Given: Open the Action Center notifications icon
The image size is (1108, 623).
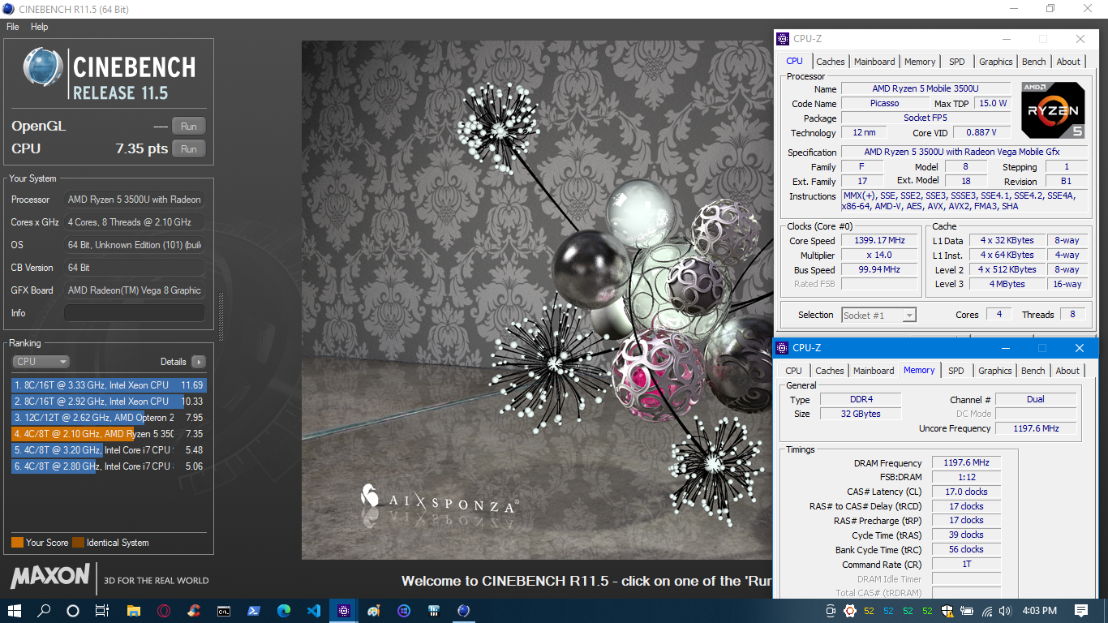Looking at the screenshot, I should [1081, 611].
